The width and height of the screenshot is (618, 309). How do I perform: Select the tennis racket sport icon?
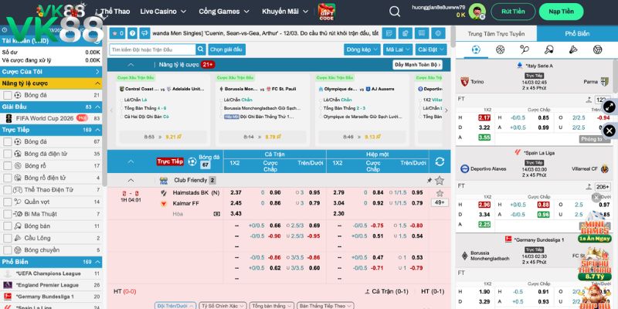pyautogui.click(x=525, y=49)
